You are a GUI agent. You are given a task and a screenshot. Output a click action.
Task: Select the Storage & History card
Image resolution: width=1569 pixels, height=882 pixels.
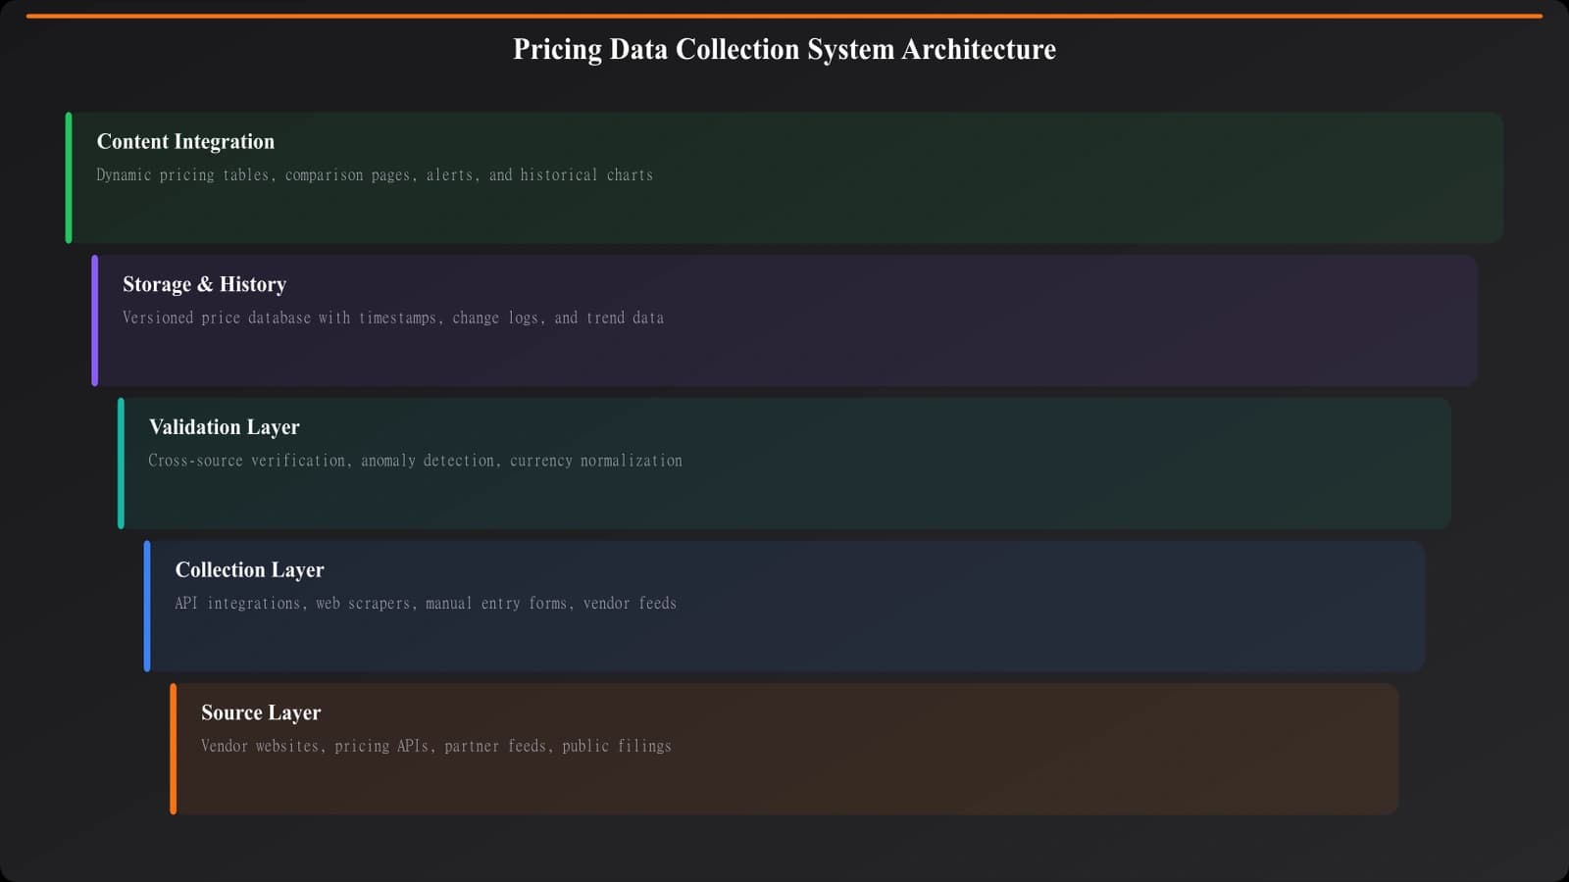(x=784, y=319)
